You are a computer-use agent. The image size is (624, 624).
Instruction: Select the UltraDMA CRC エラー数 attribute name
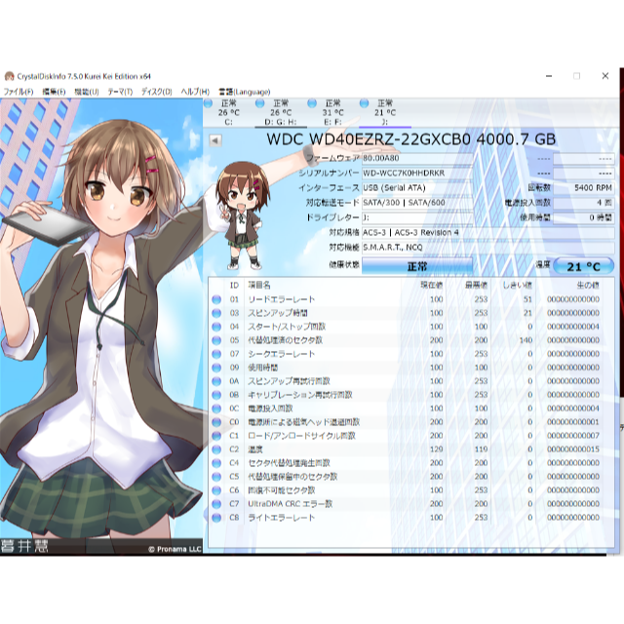pyautogui.click(x=291, y=504)
